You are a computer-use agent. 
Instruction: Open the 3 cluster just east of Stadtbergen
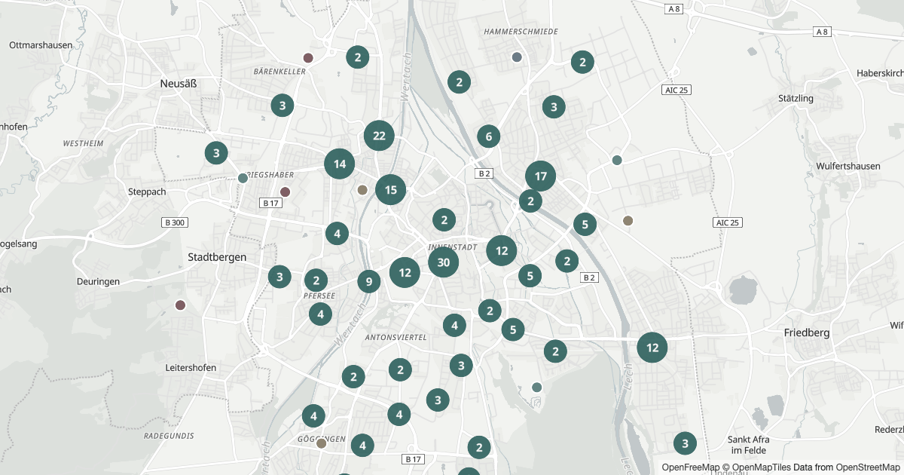tap(279, 277)
